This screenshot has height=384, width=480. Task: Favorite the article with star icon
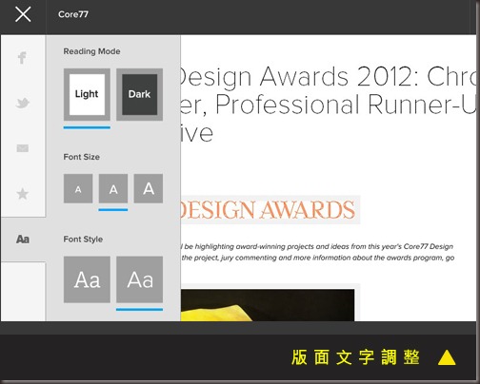click(x=23, y=194)
